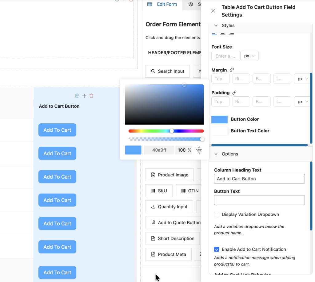The height and width of the screenshot is (282, 315).
Task: Click up arrow above hex format
Action: (199, 147)
